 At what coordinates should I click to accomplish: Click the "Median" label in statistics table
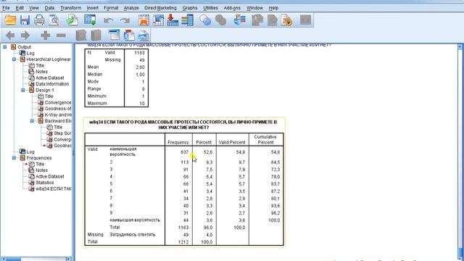(95, 74)
